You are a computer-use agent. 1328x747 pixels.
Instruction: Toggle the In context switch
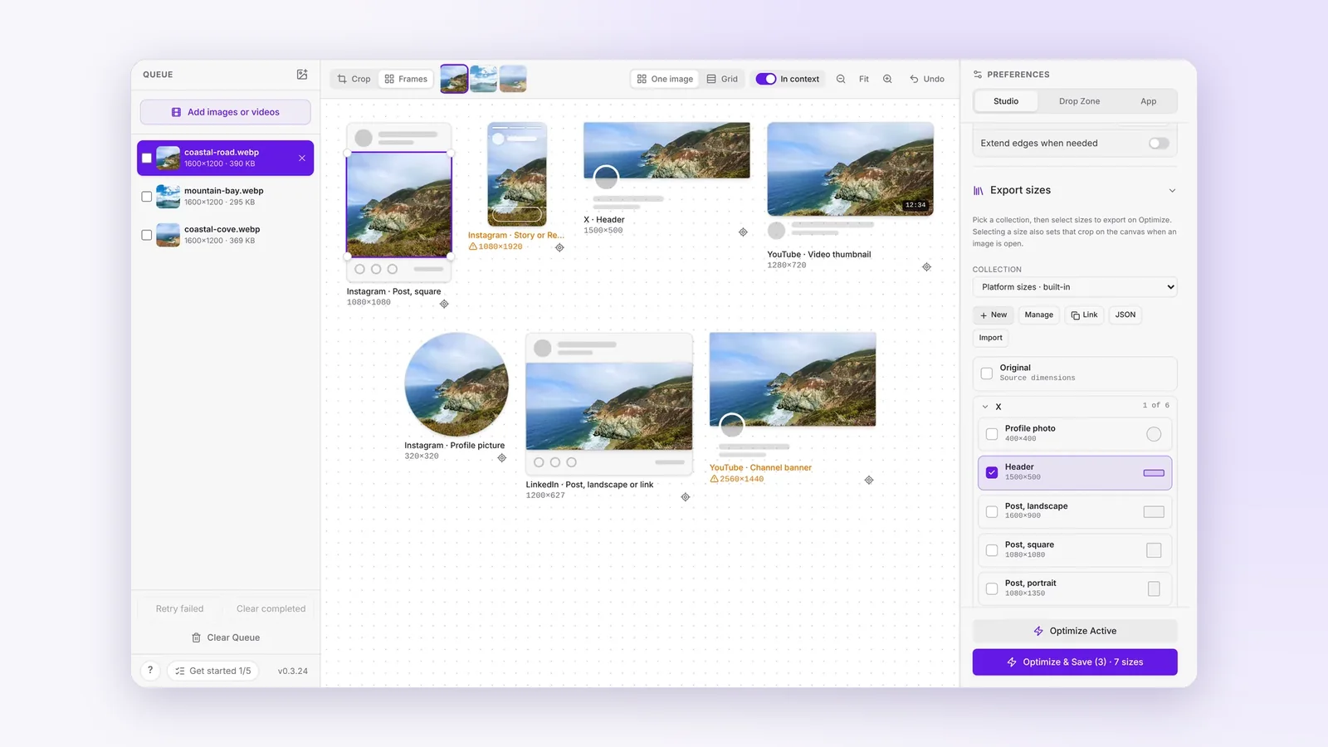point(765,79)
